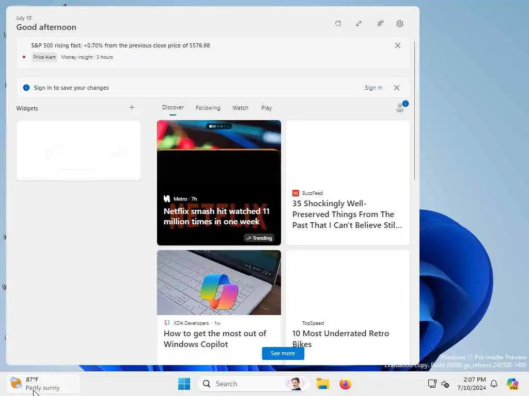Open notifications bell icon
This screenshot has height=396, width=529.
[494, 384]
